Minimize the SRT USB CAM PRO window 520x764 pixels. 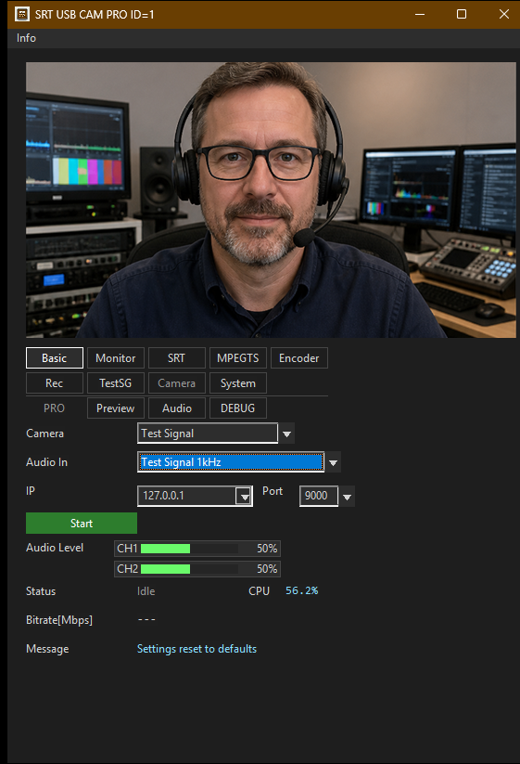click(420, 14)
